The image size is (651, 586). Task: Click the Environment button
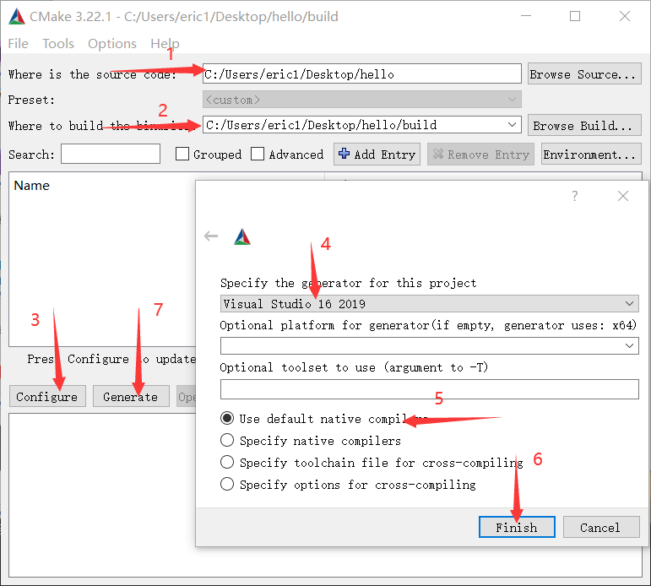[x=591, y=154]
